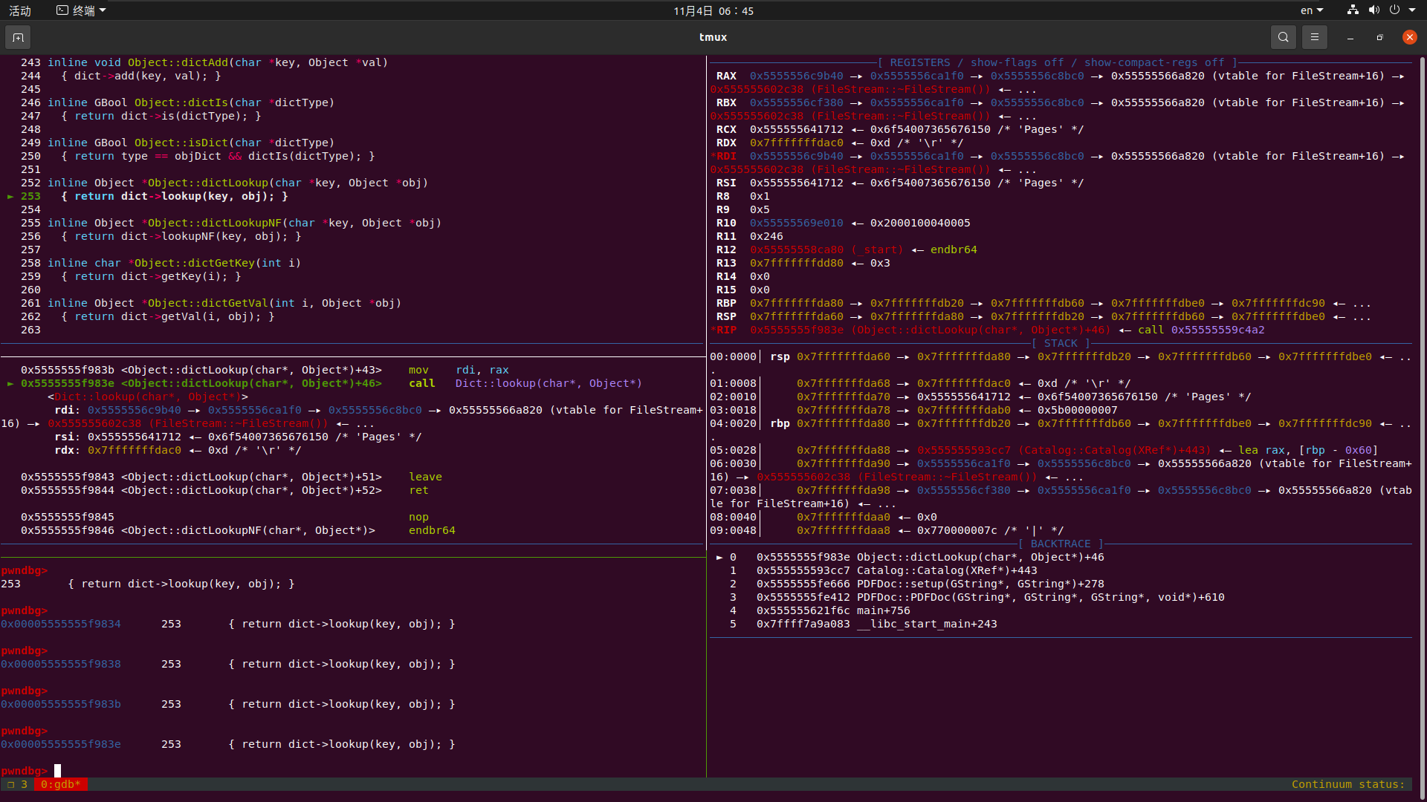Click the BACKTRACE section header

tap(1061, 544)
